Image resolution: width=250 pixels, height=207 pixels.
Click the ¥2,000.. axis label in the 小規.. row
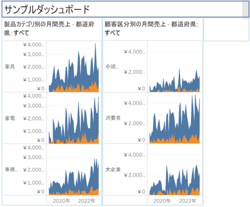click(x=135, y=72)
